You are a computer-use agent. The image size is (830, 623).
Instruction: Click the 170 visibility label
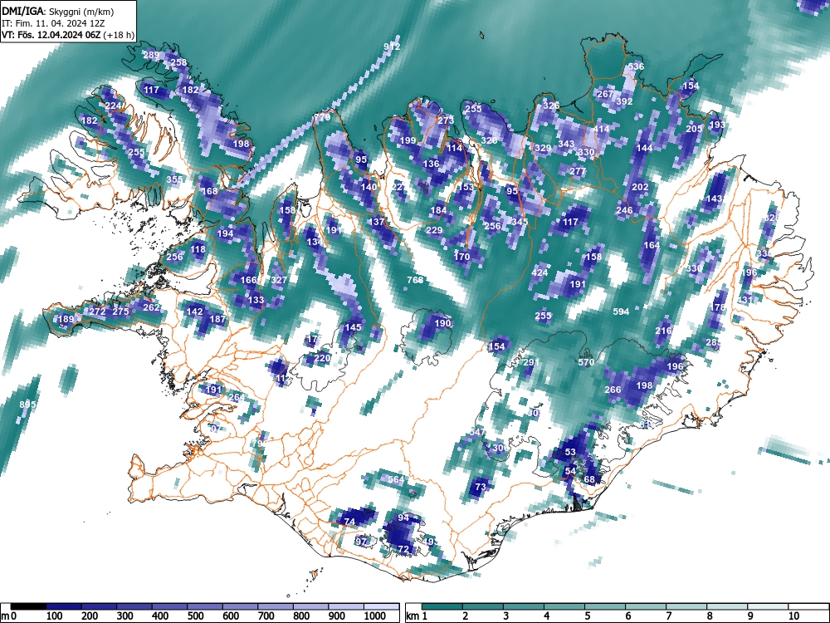coord(461,257)
